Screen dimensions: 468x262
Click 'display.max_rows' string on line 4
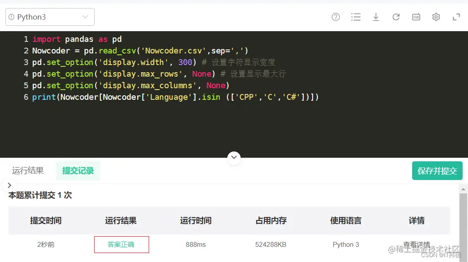point(140,74)
